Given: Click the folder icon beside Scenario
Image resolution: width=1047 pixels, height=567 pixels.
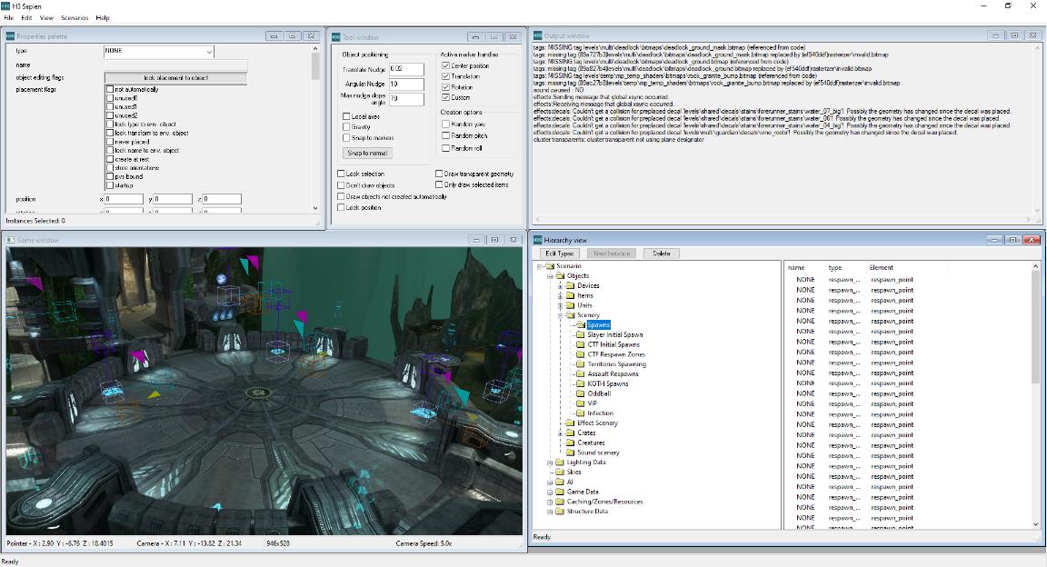Looking at the screenshot, I should click(550, 266).
